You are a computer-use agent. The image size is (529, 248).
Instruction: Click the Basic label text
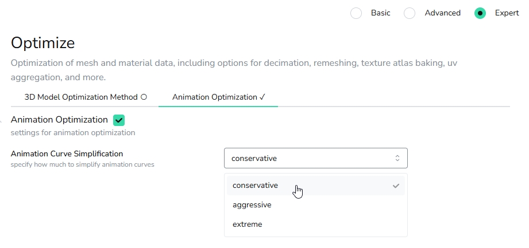click(381, 13)
